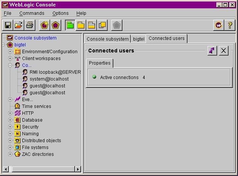
Task: Click the Client workspaces hammer icon
Action: [x=17, y=59]
